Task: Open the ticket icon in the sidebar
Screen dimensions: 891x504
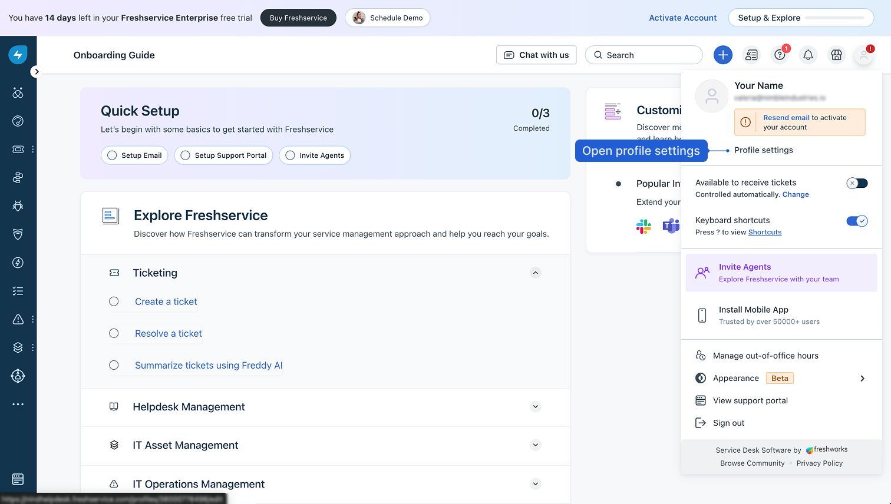Action: (x=18, y=149)
